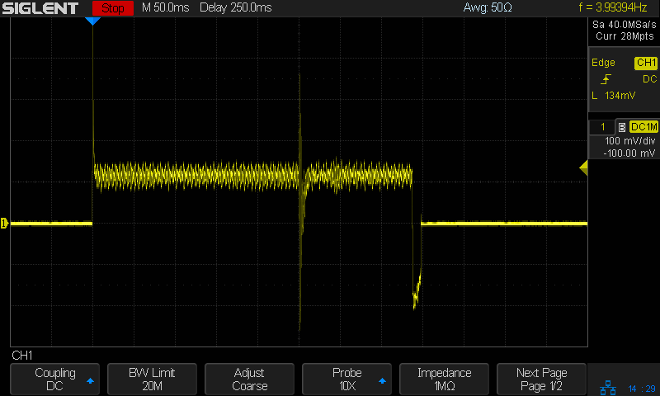Screen dimensions: 660x396
Task: Click the blue trigger position marker at top
Action: [92, 21]
